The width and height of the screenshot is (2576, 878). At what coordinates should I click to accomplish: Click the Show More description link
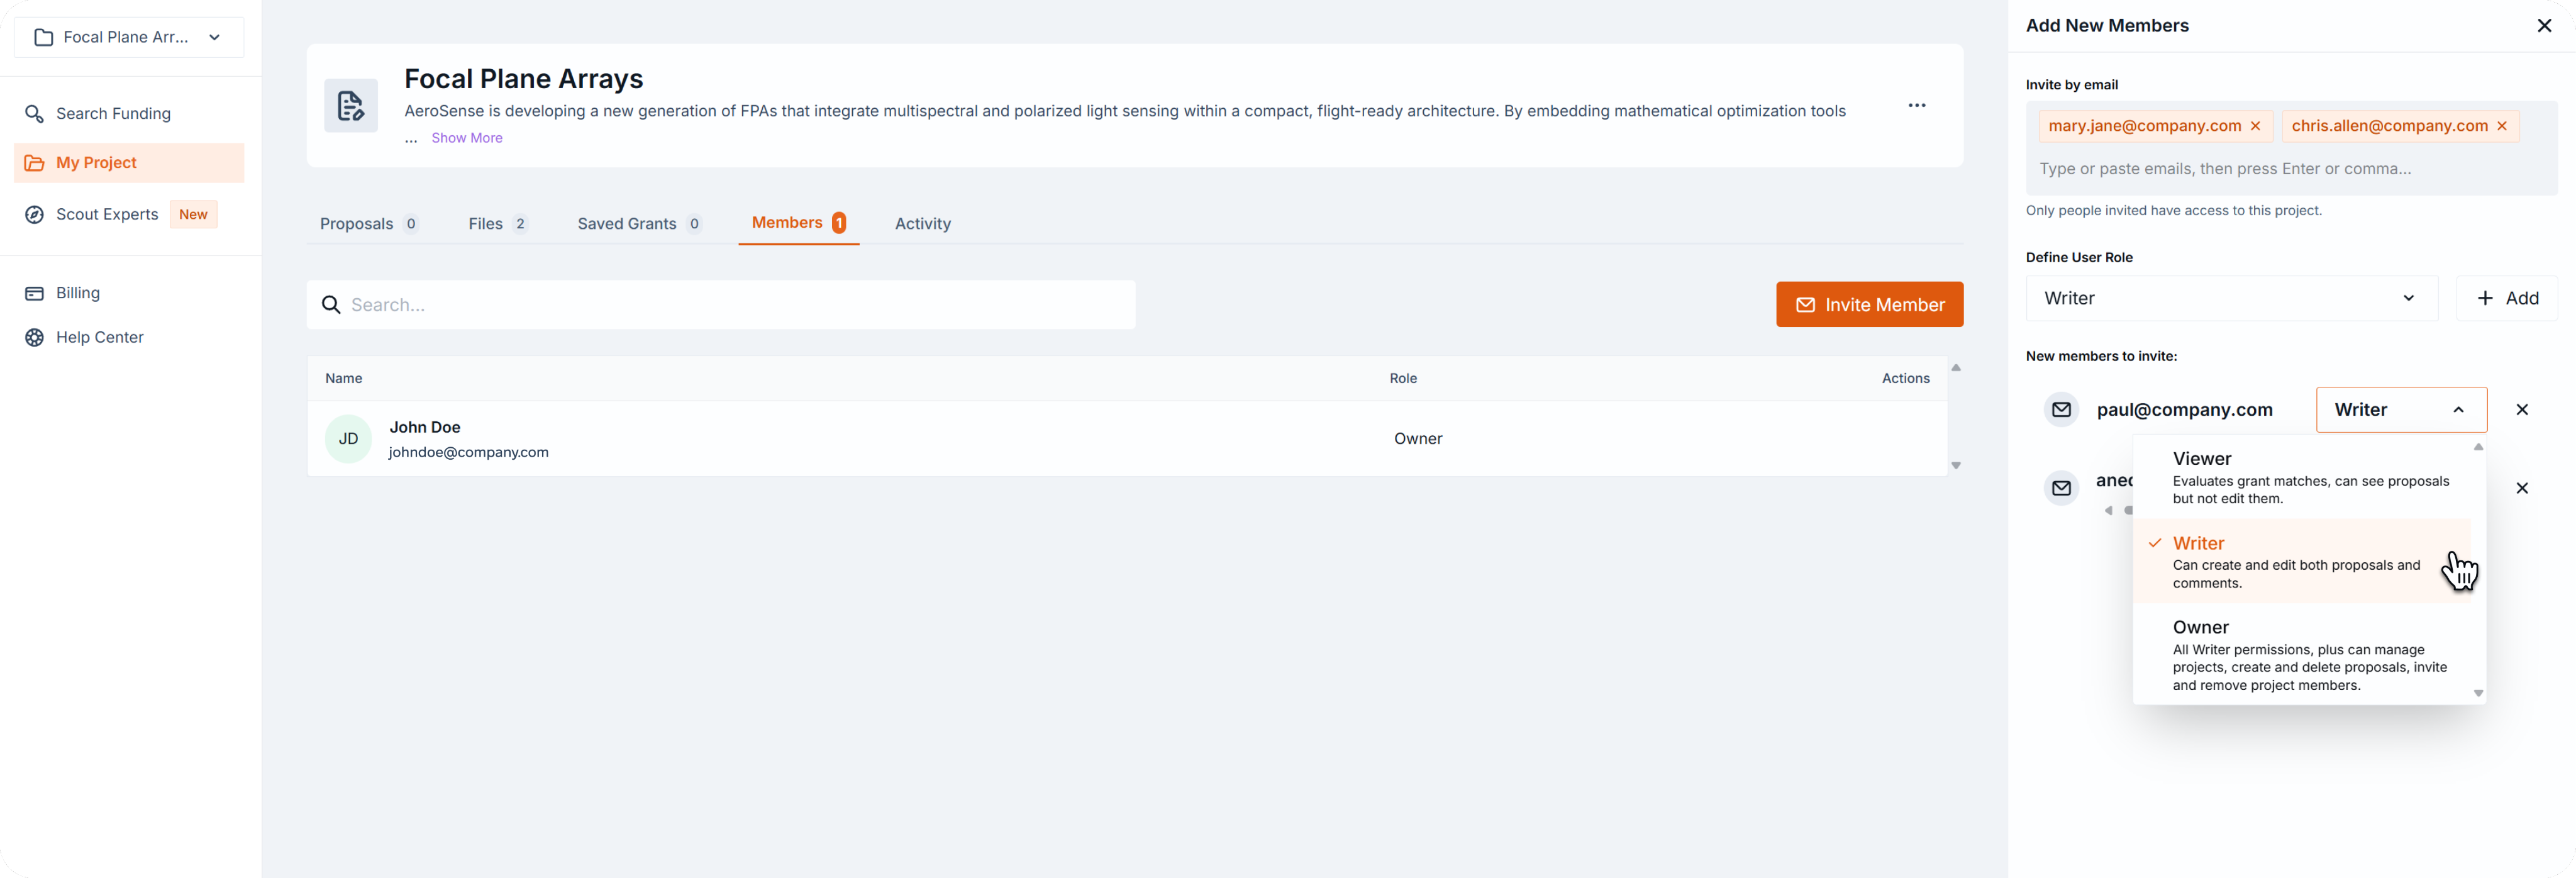[466, 138]
